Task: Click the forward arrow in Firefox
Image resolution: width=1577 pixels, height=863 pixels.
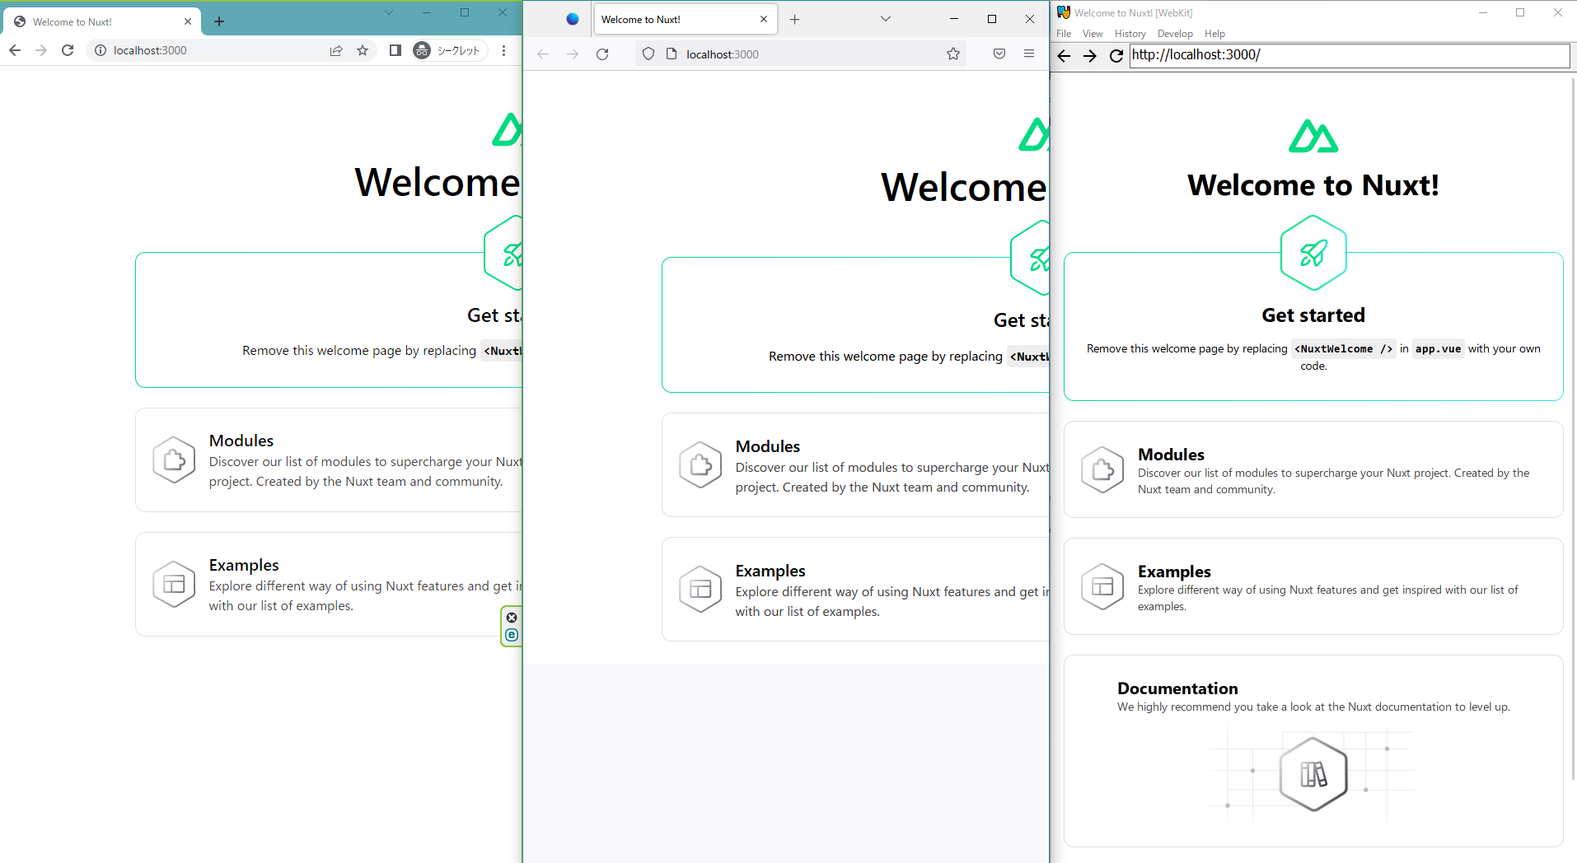Action: [573, 54]
